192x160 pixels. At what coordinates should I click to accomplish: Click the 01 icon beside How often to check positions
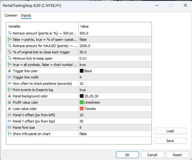[9, 83]
